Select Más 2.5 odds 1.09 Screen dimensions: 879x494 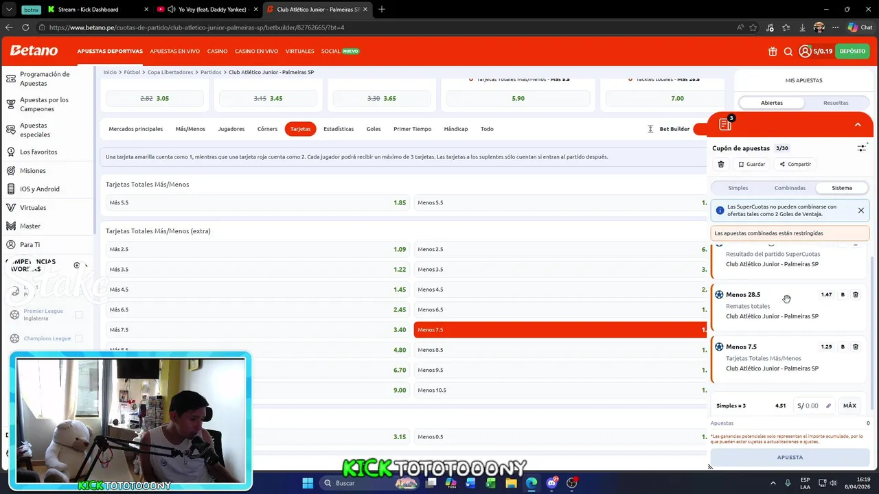point(258,249)
